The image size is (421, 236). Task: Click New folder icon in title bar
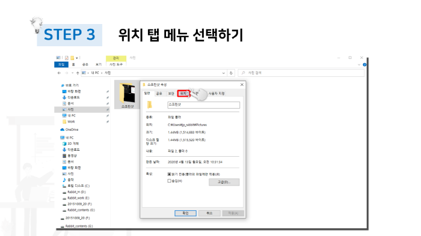click(x=72, y=58)
